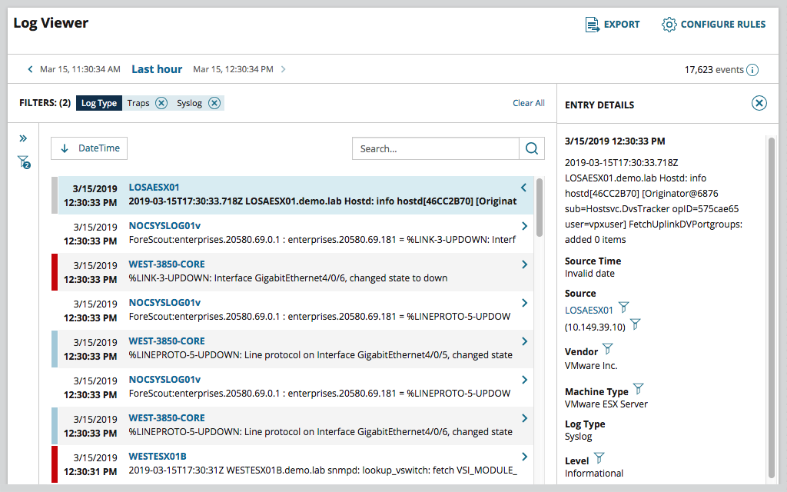Click the events info icon
Viewport: 787px width, 492px height.
pos(752,70)
